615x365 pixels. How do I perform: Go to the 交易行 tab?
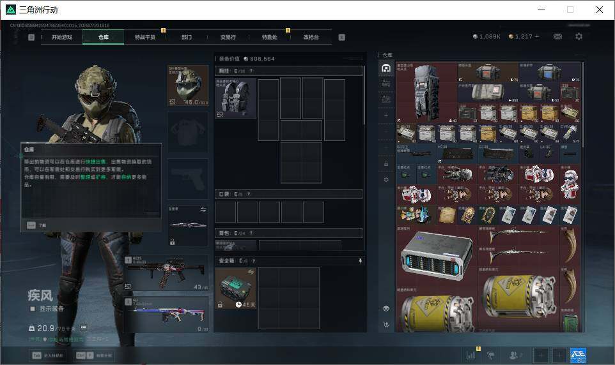pyautogui.click(x=228, y=37)
